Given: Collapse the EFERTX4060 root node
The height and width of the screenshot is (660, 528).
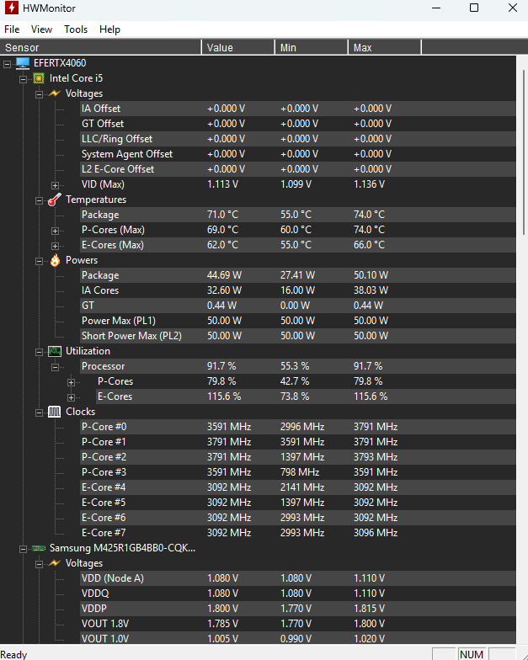Looking at the screenshot, I should (7, 64).
